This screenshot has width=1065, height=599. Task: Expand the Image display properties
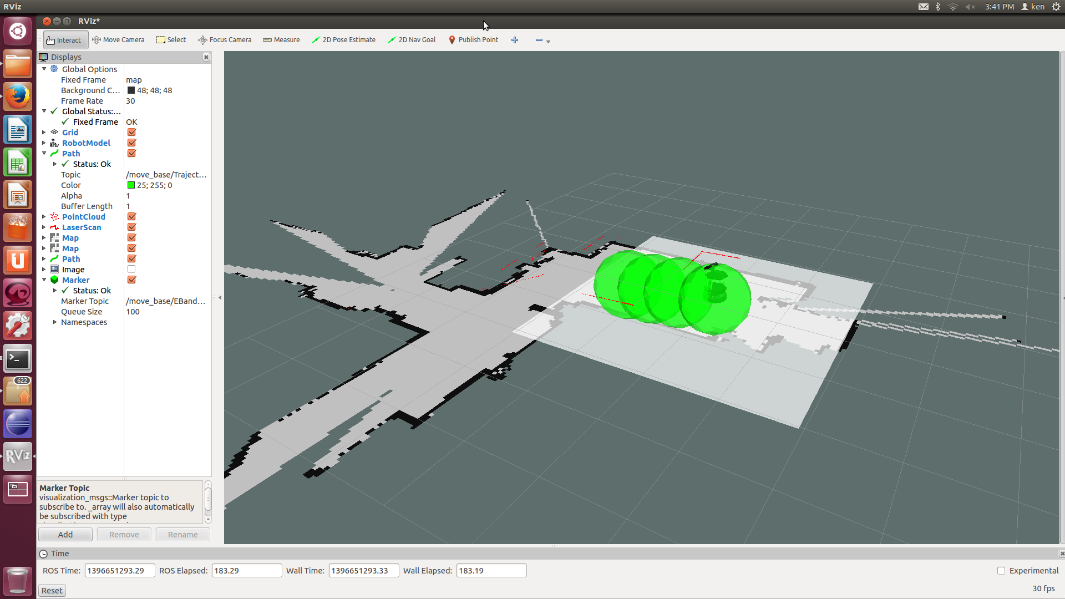(44, 269)
